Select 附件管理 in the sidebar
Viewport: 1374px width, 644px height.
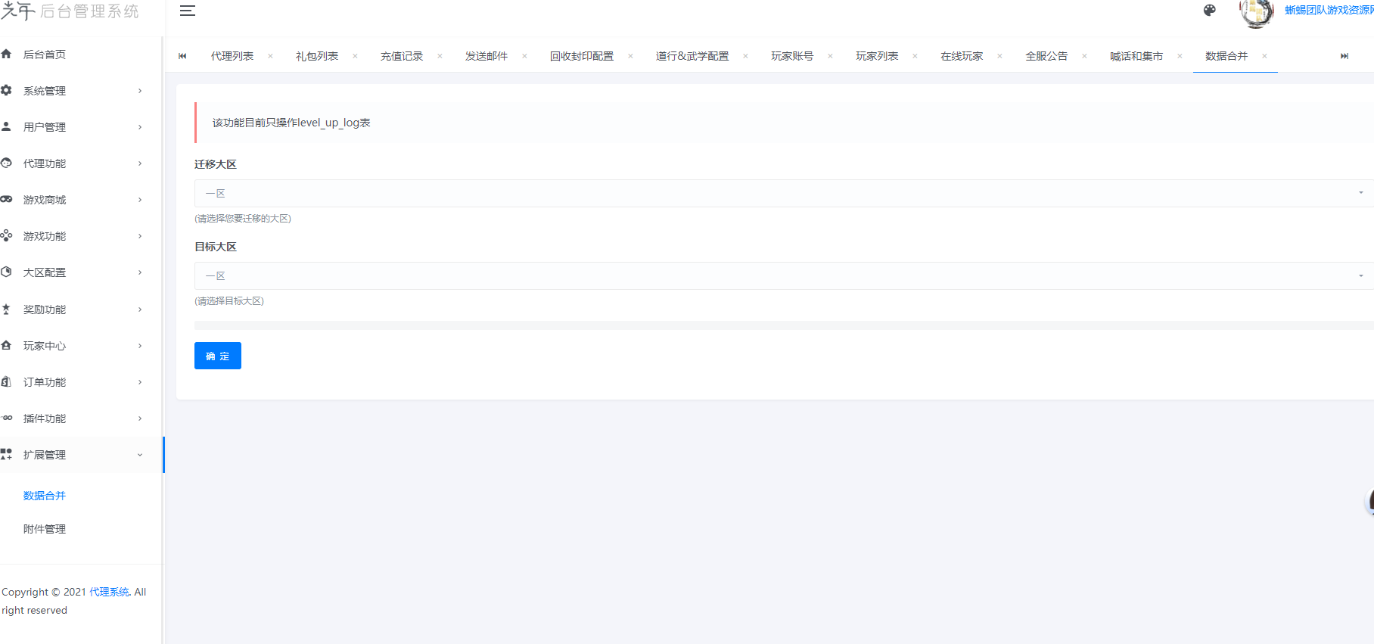(45, 529)
